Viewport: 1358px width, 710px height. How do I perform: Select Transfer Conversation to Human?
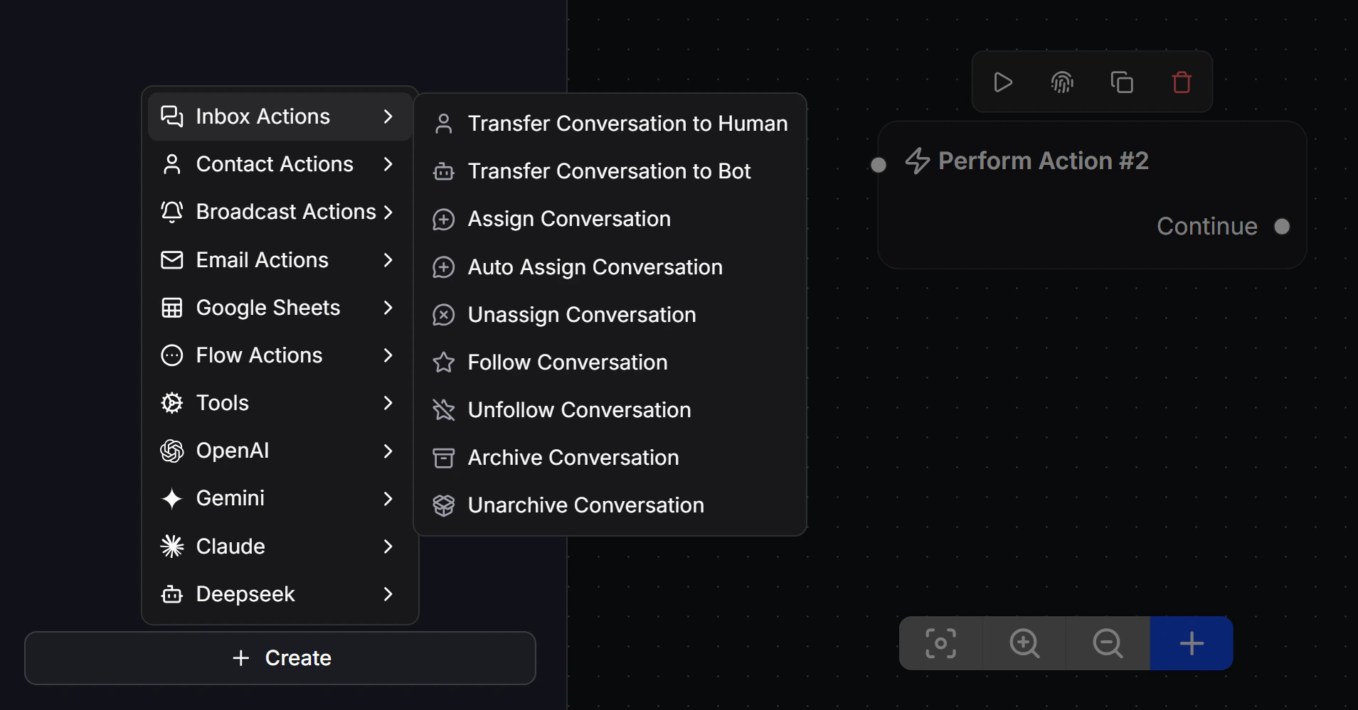(x=610, y=124)
